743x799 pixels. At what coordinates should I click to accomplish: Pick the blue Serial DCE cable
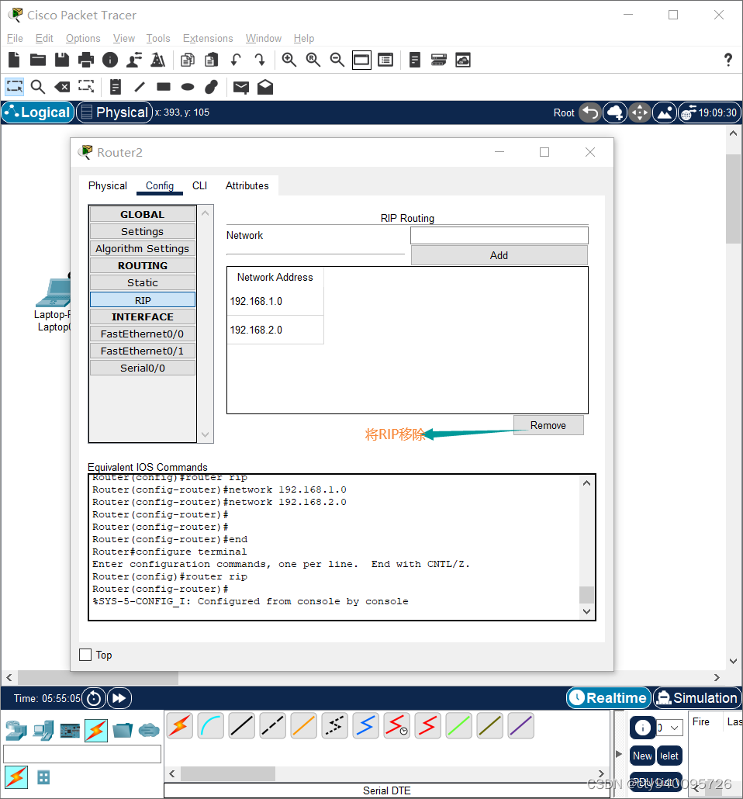click(366, 725)
